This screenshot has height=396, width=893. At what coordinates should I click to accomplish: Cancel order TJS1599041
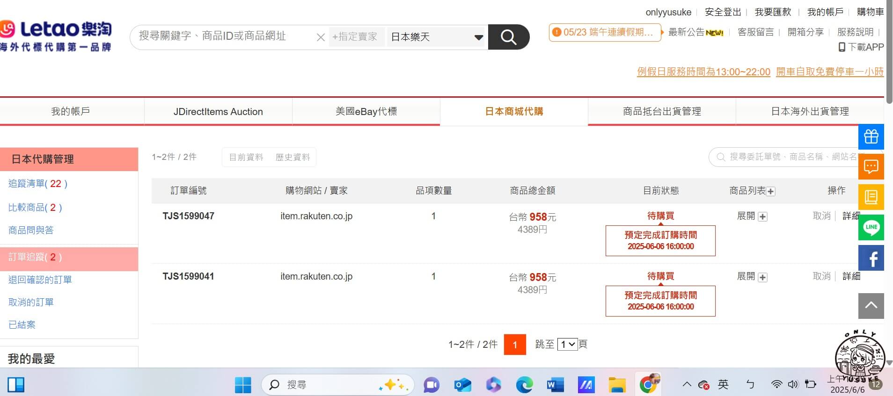[821, 276]
